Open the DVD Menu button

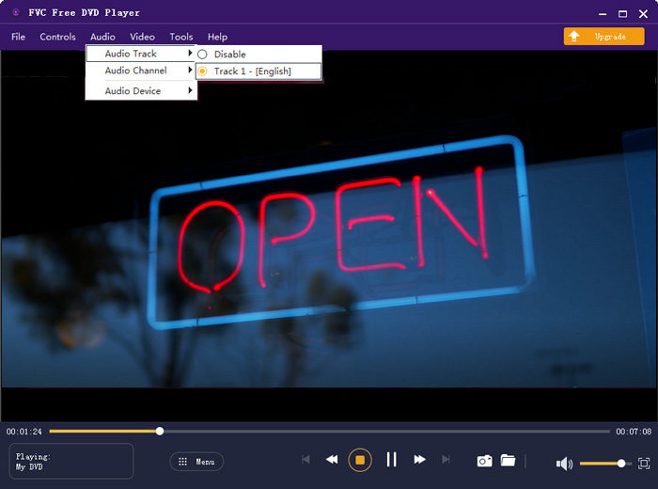coord(196,462)
